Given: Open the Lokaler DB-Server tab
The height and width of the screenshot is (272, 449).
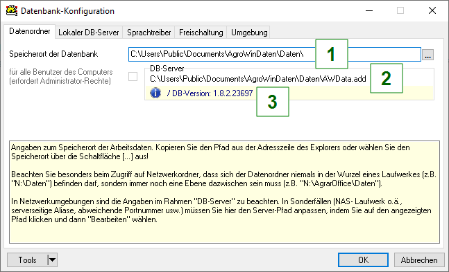Looking at the screenshot, I should (x=89, y=33).
